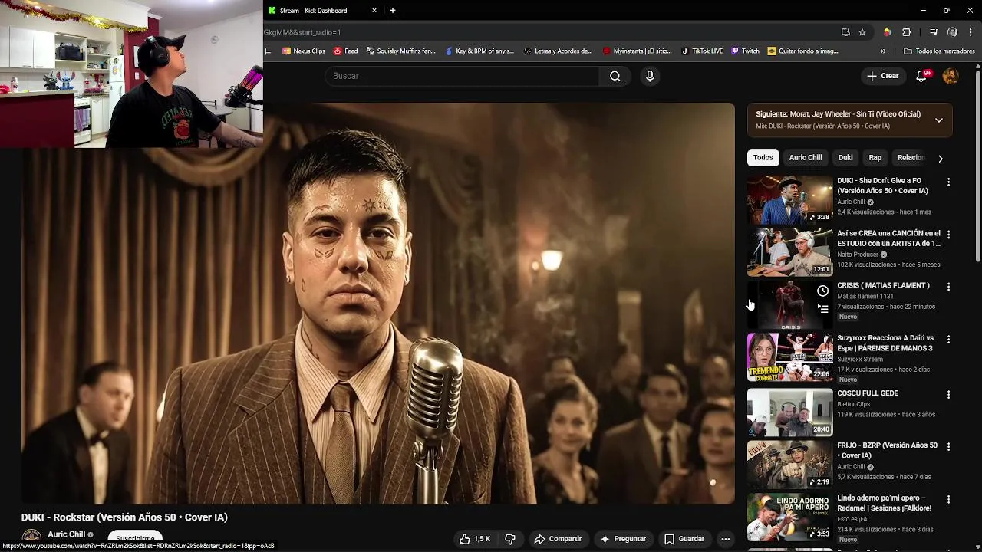Image resolution: width=982 pixels, height=552 pixels.
Task: Click the browser address bar
Action: point(549,32)
